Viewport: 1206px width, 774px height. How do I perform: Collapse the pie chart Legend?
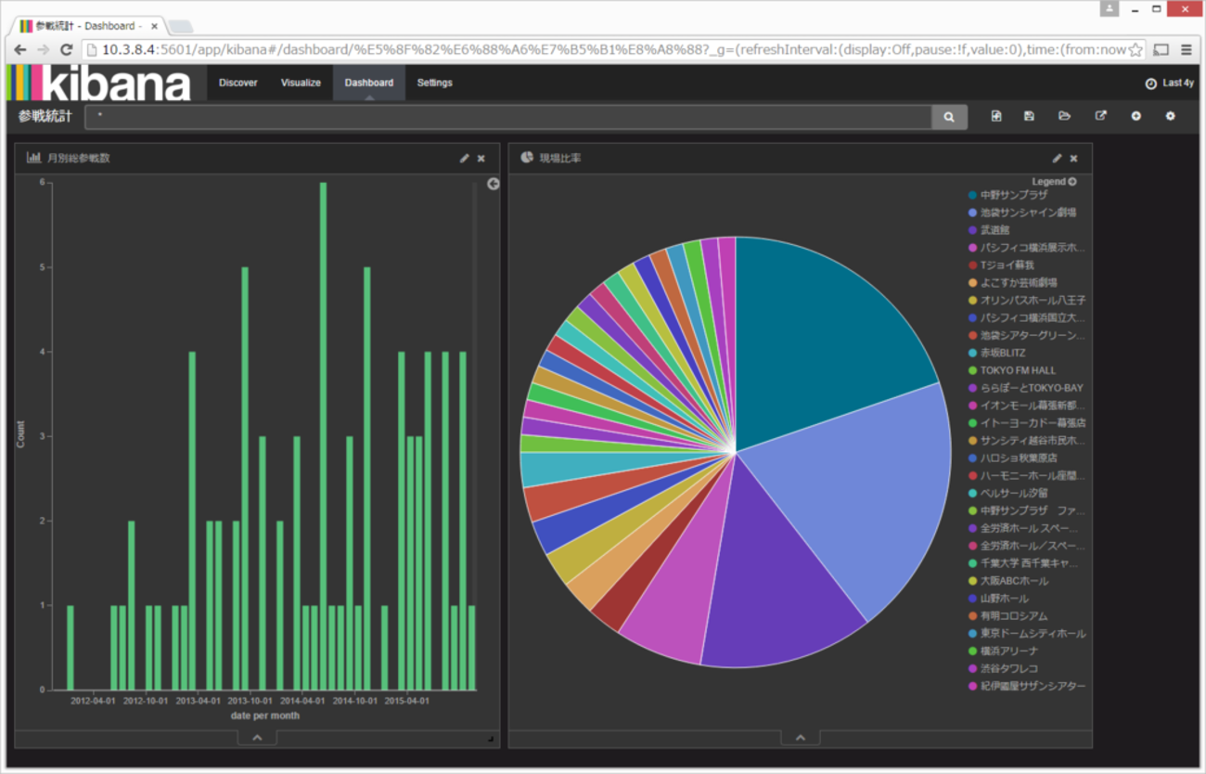click(x=1071, y=182)
